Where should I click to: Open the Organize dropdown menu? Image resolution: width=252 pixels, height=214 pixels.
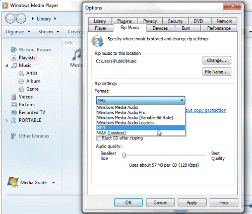[x=18, y=32]
